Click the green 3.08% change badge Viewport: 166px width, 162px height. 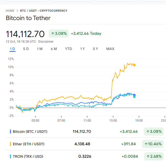coord(59,34)
